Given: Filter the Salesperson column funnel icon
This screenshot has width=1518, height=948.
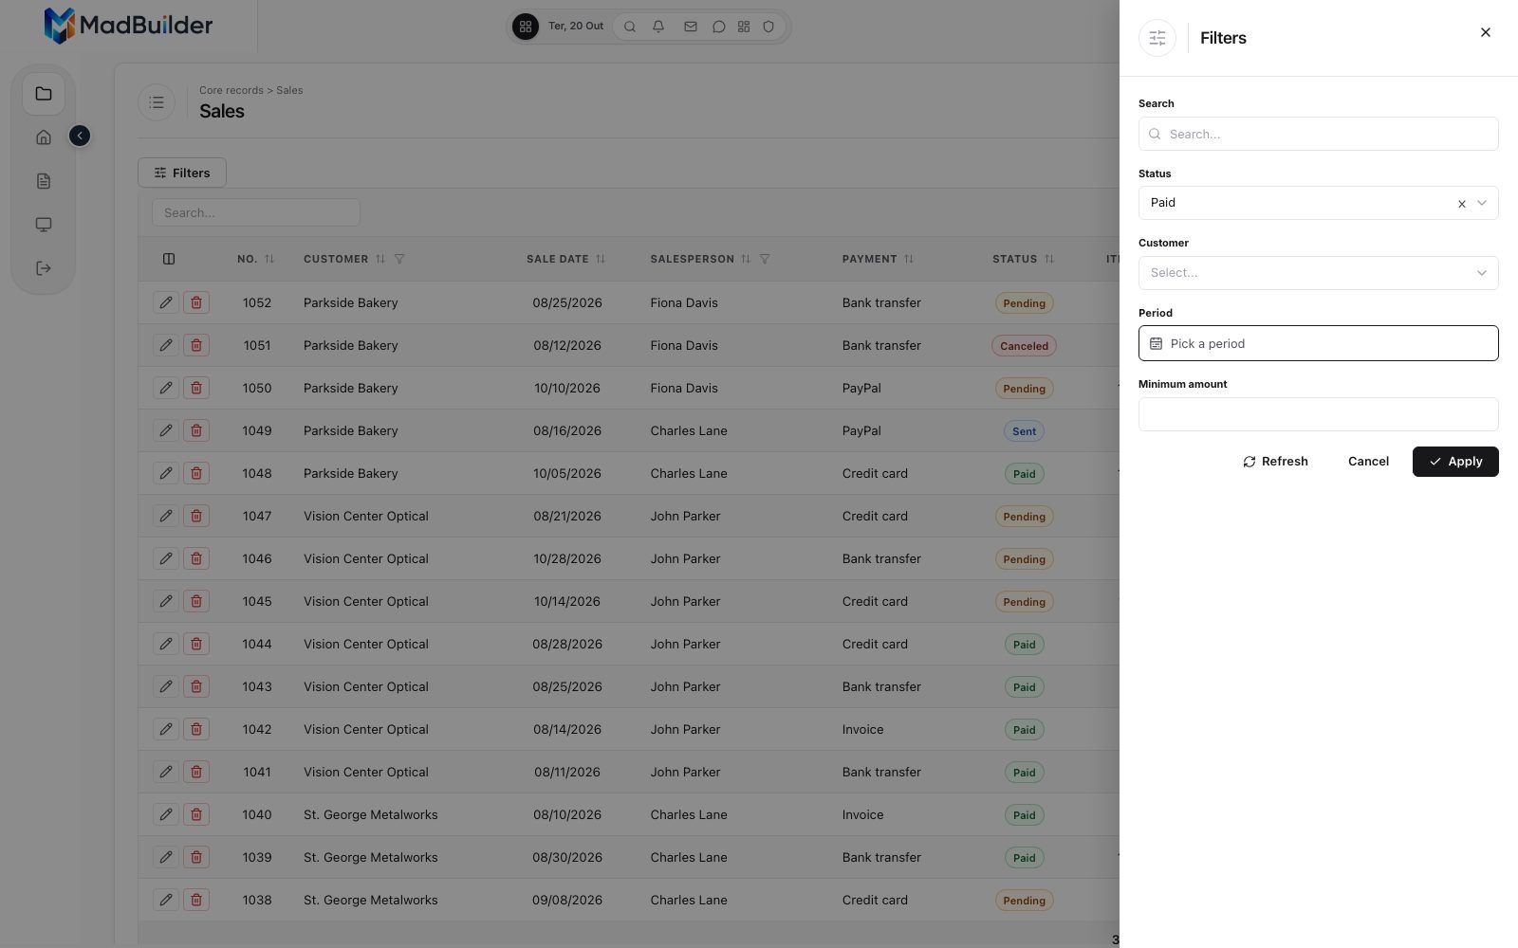Looking at the screenshot, I should (765, 259).
